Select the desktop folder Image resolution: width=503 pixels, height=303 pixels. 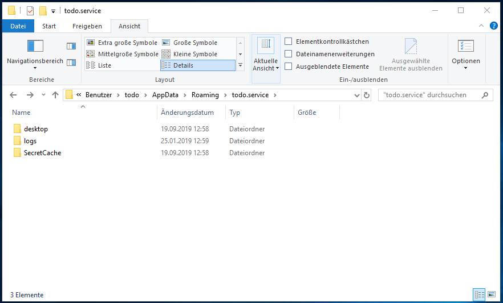[x=36, y=129]
